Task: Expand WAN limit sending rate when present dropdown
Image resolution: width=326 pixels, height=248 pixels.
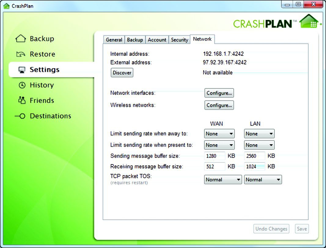Action: pyautogui.click(x=219, y=145)
